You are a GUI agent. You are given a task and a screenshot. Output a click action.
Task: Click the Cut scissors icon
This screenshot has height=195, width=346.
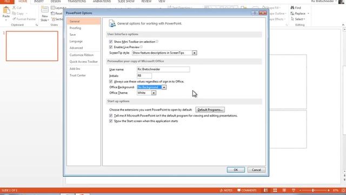pyautogui.click(x=14, y=8)
